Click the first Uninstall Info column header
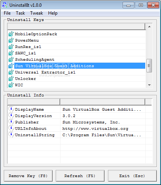Image resolution: width=161 pixels, height=185 pixels. (x=34, y=102)
